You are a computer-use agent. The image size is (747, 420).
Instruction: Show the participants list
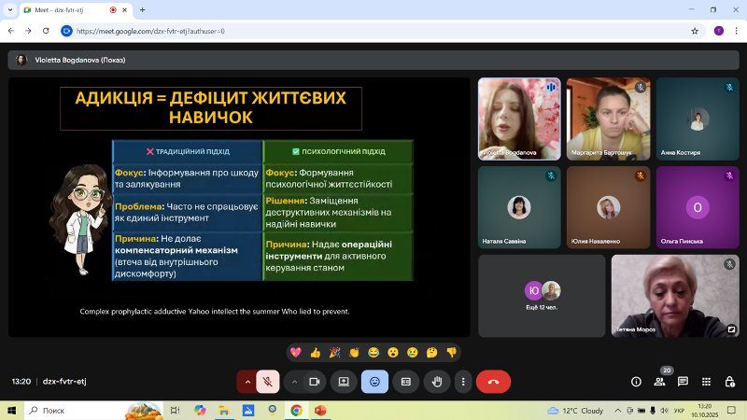pos(660,381)
